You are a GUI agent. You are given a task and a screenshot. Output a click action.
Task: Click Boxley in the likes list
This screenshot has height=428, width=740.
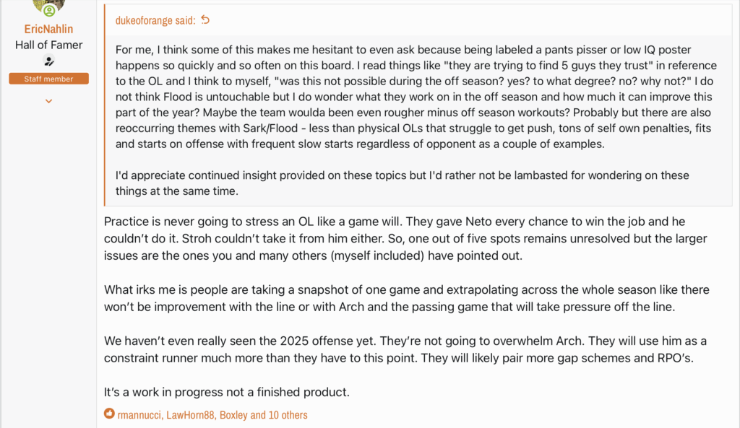point(233,415)
